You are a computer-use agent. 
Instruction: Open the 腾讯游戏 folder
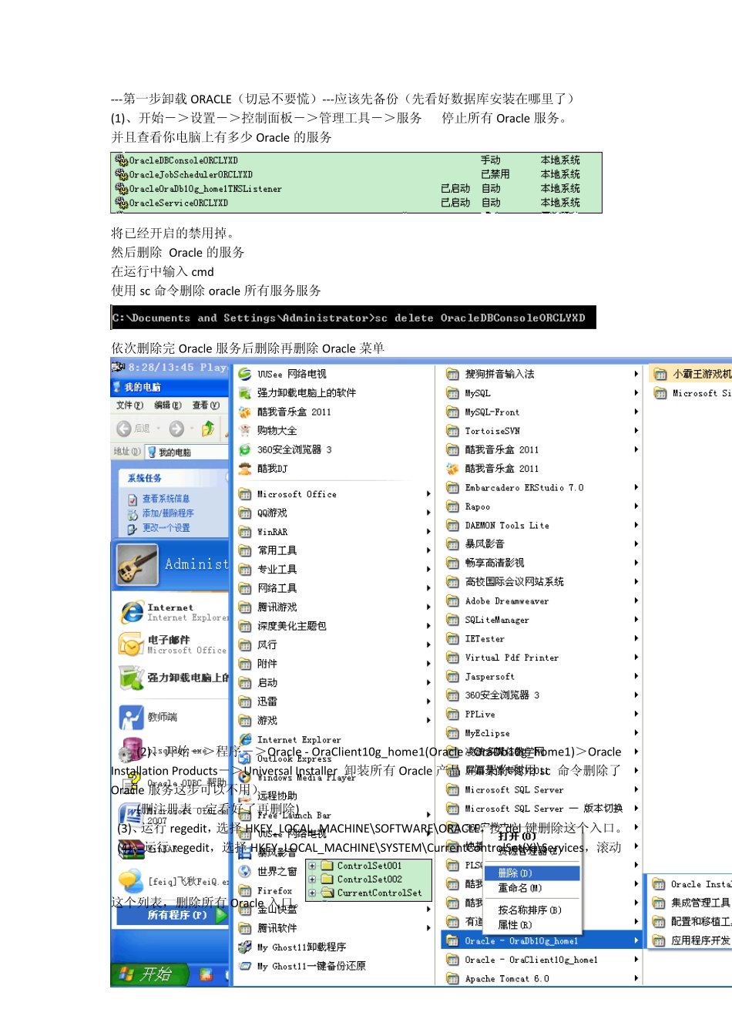click(267, 607)
